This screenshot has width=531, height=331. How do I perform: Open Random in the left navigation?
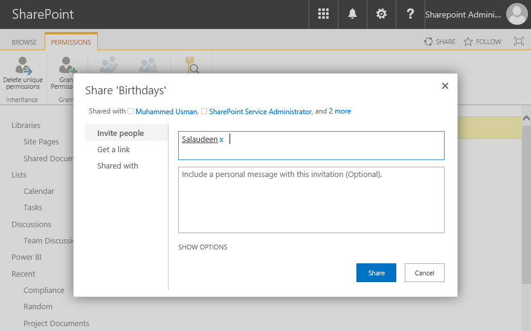coord(37,306)
